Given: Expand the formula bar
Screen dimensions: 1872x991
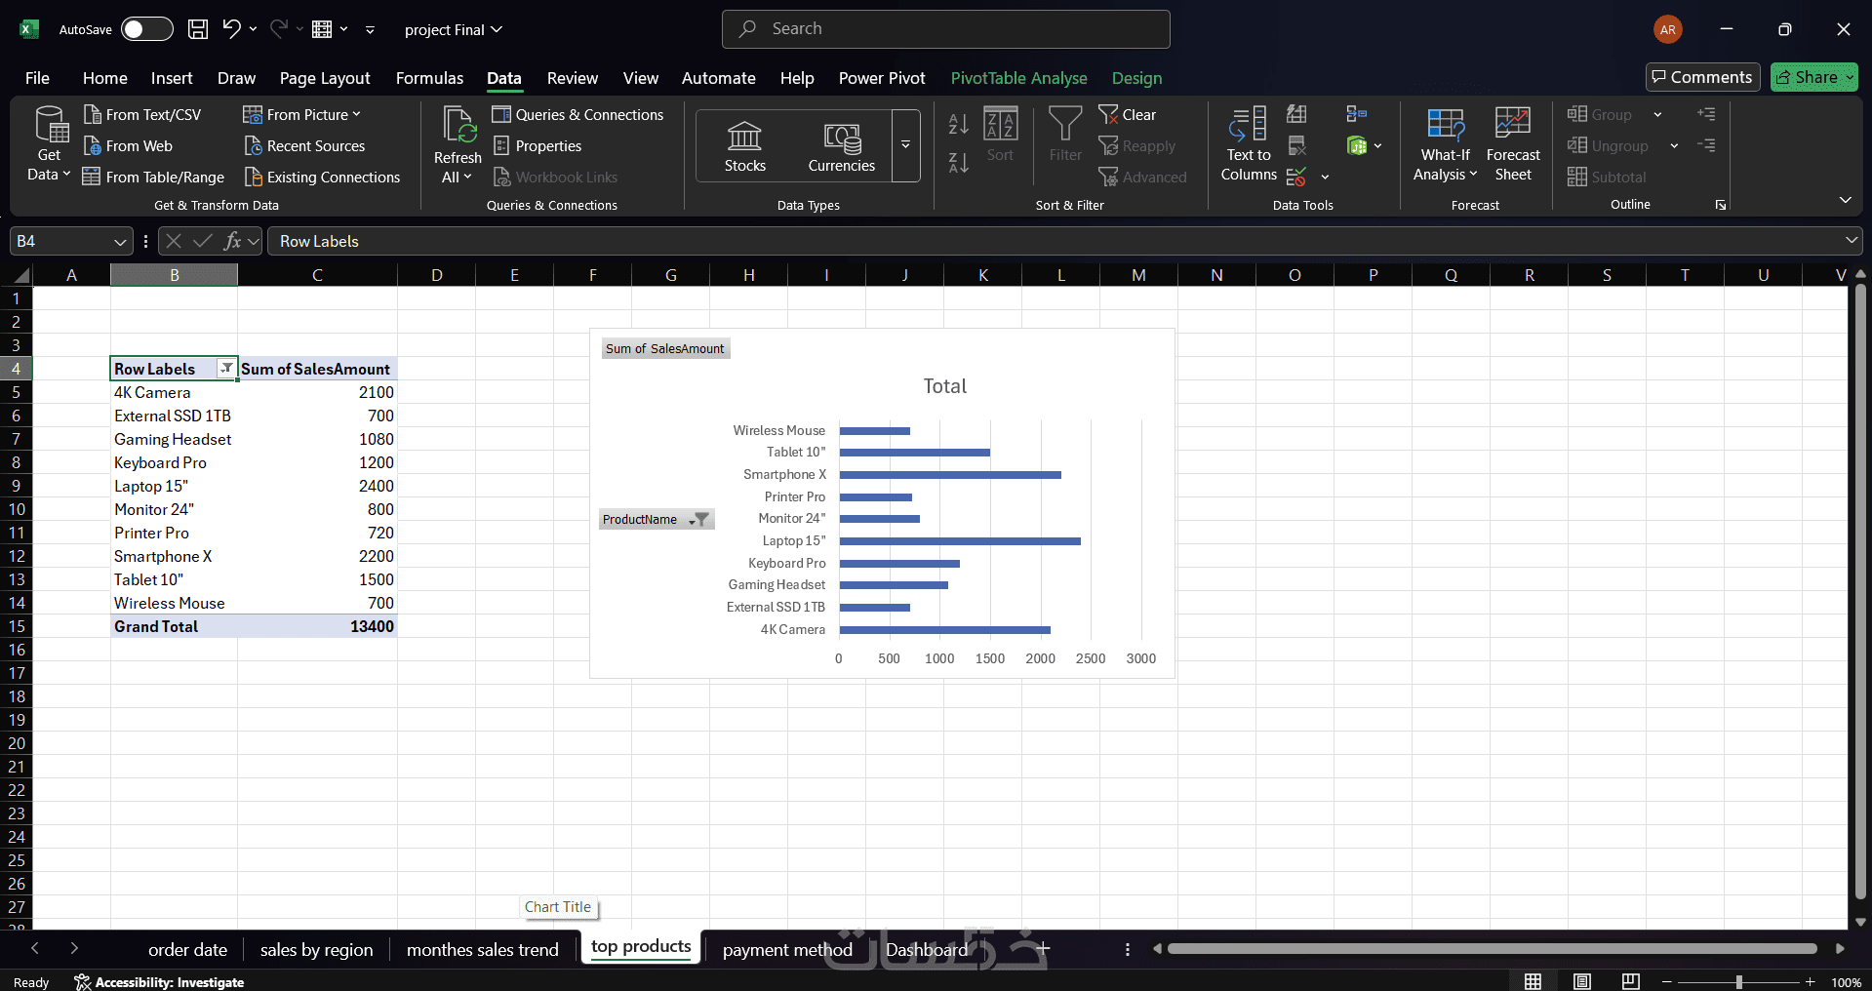Looking at the screenshot, I should 1851,241.
